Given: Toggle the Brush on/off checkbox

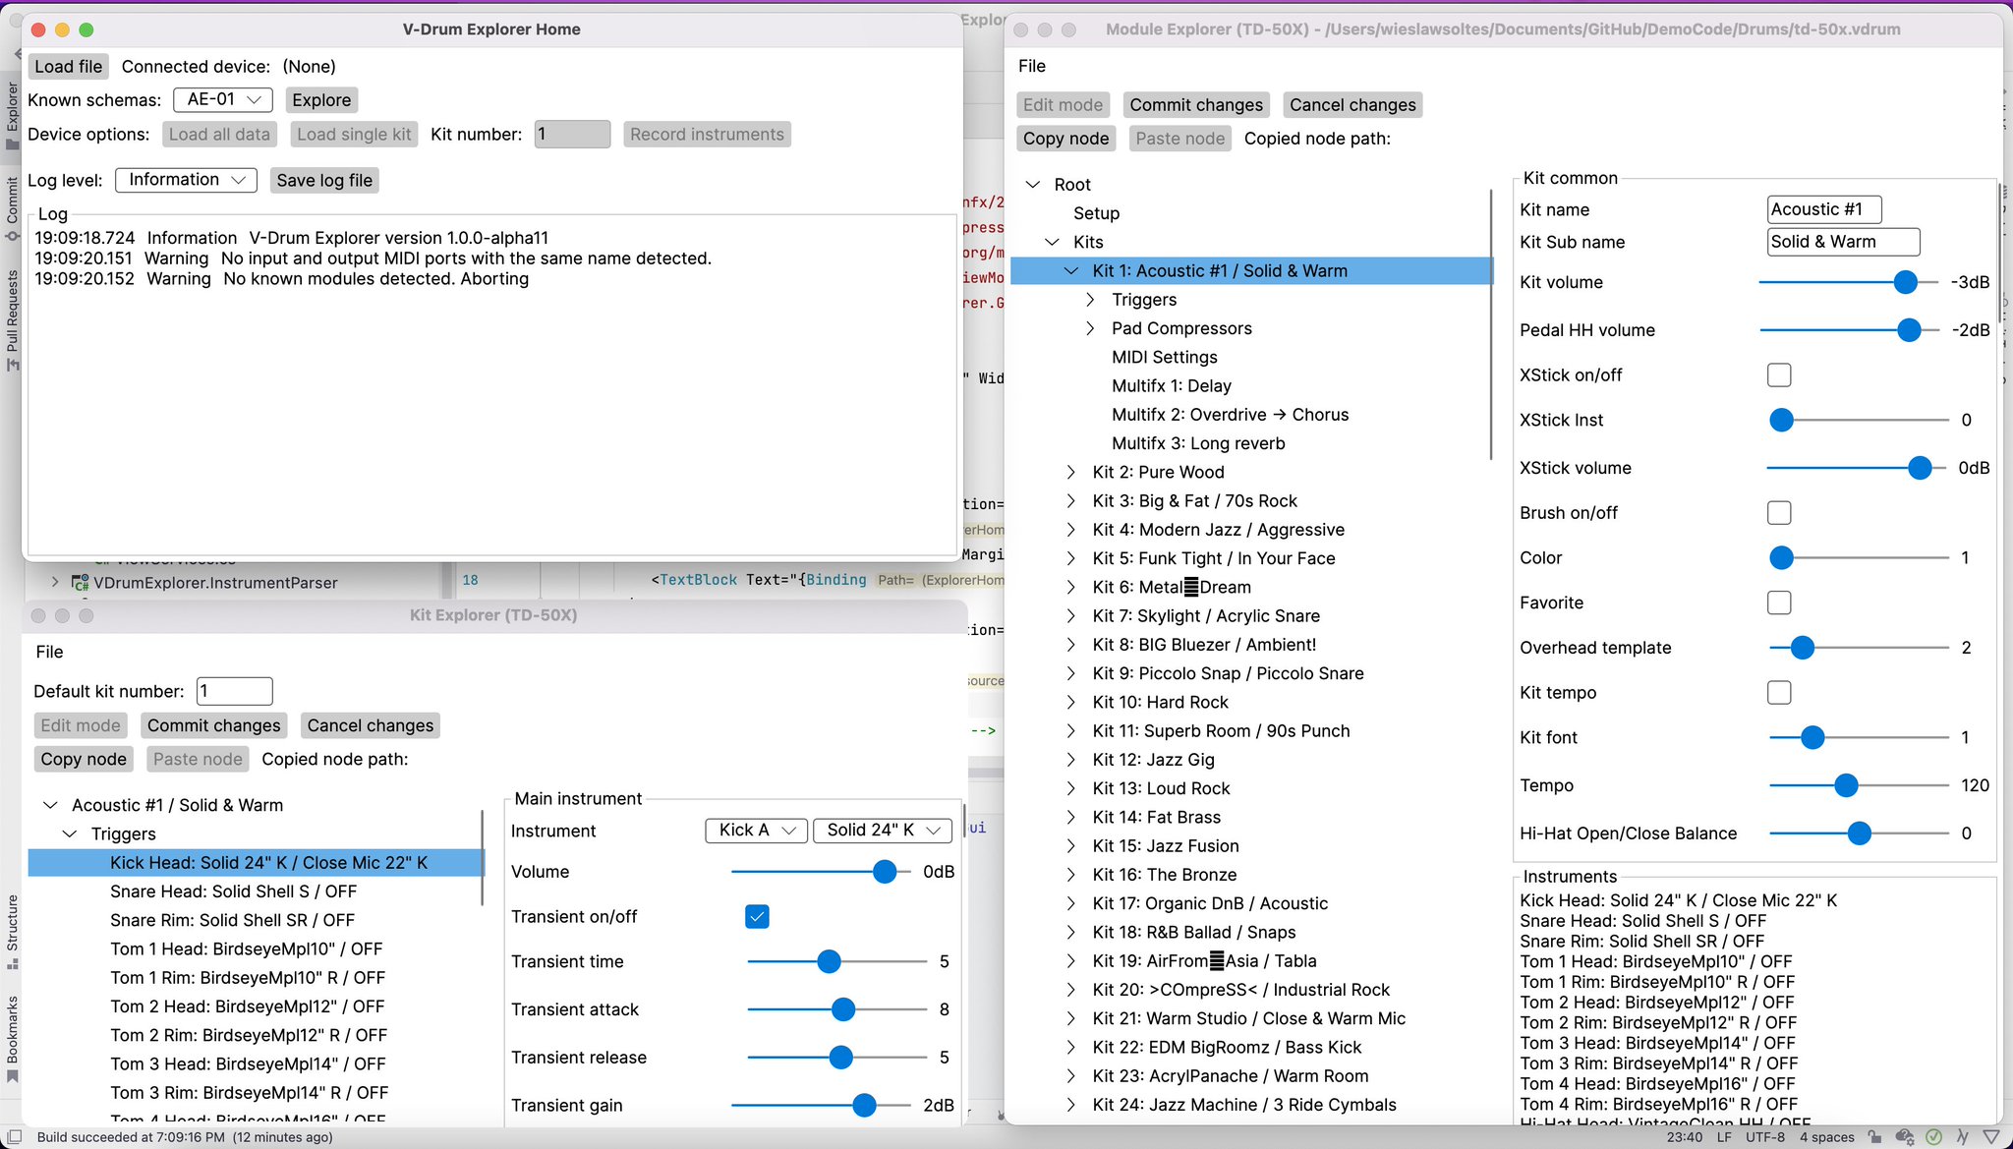Looking at the screenshot, I should [1778, 512].
